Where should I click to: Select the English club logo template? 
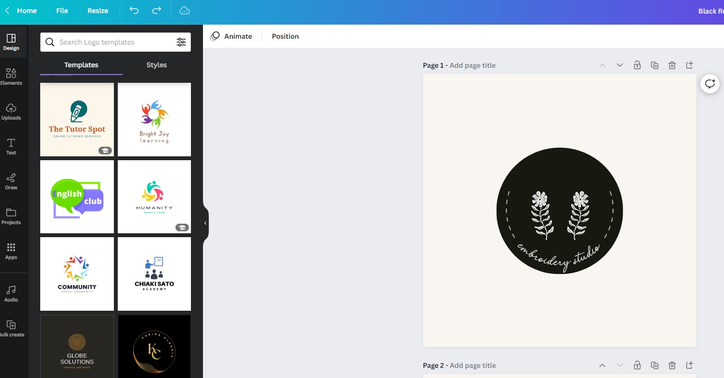pyautogui.click(x=77, y=197)
